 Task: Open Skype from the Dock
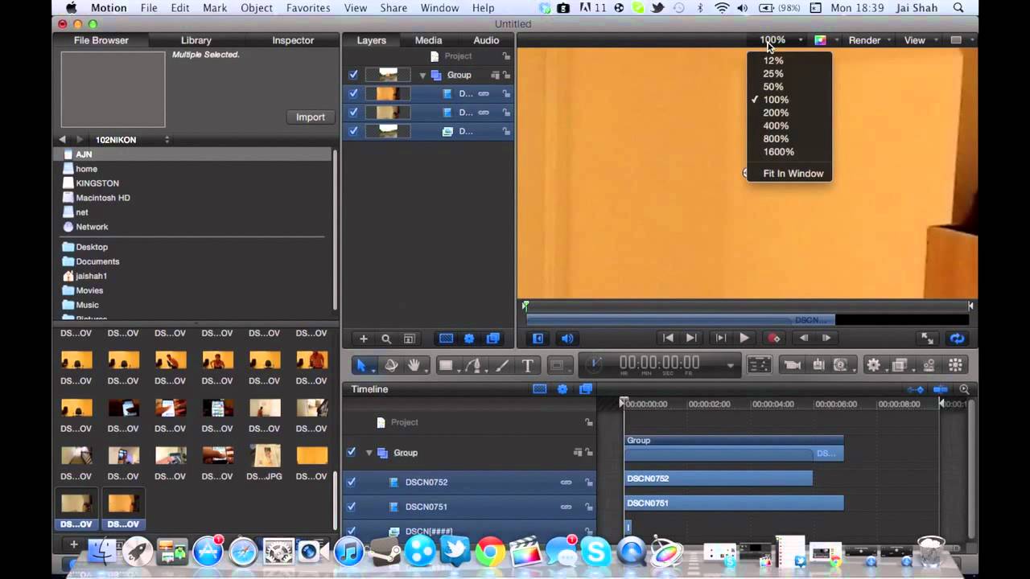596,552
